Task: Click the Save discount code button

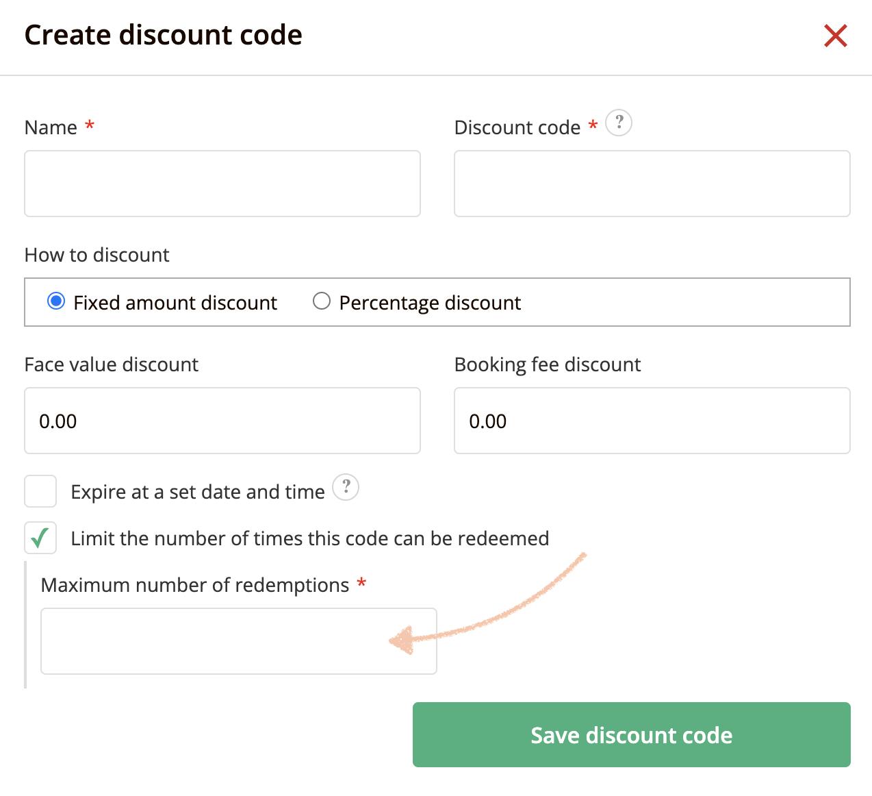Action: click(x=630, y=735)
